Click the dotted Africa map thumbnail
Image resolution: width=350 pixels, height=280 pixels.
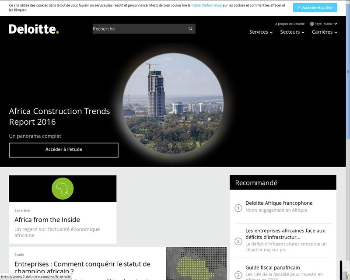point(196,263)
